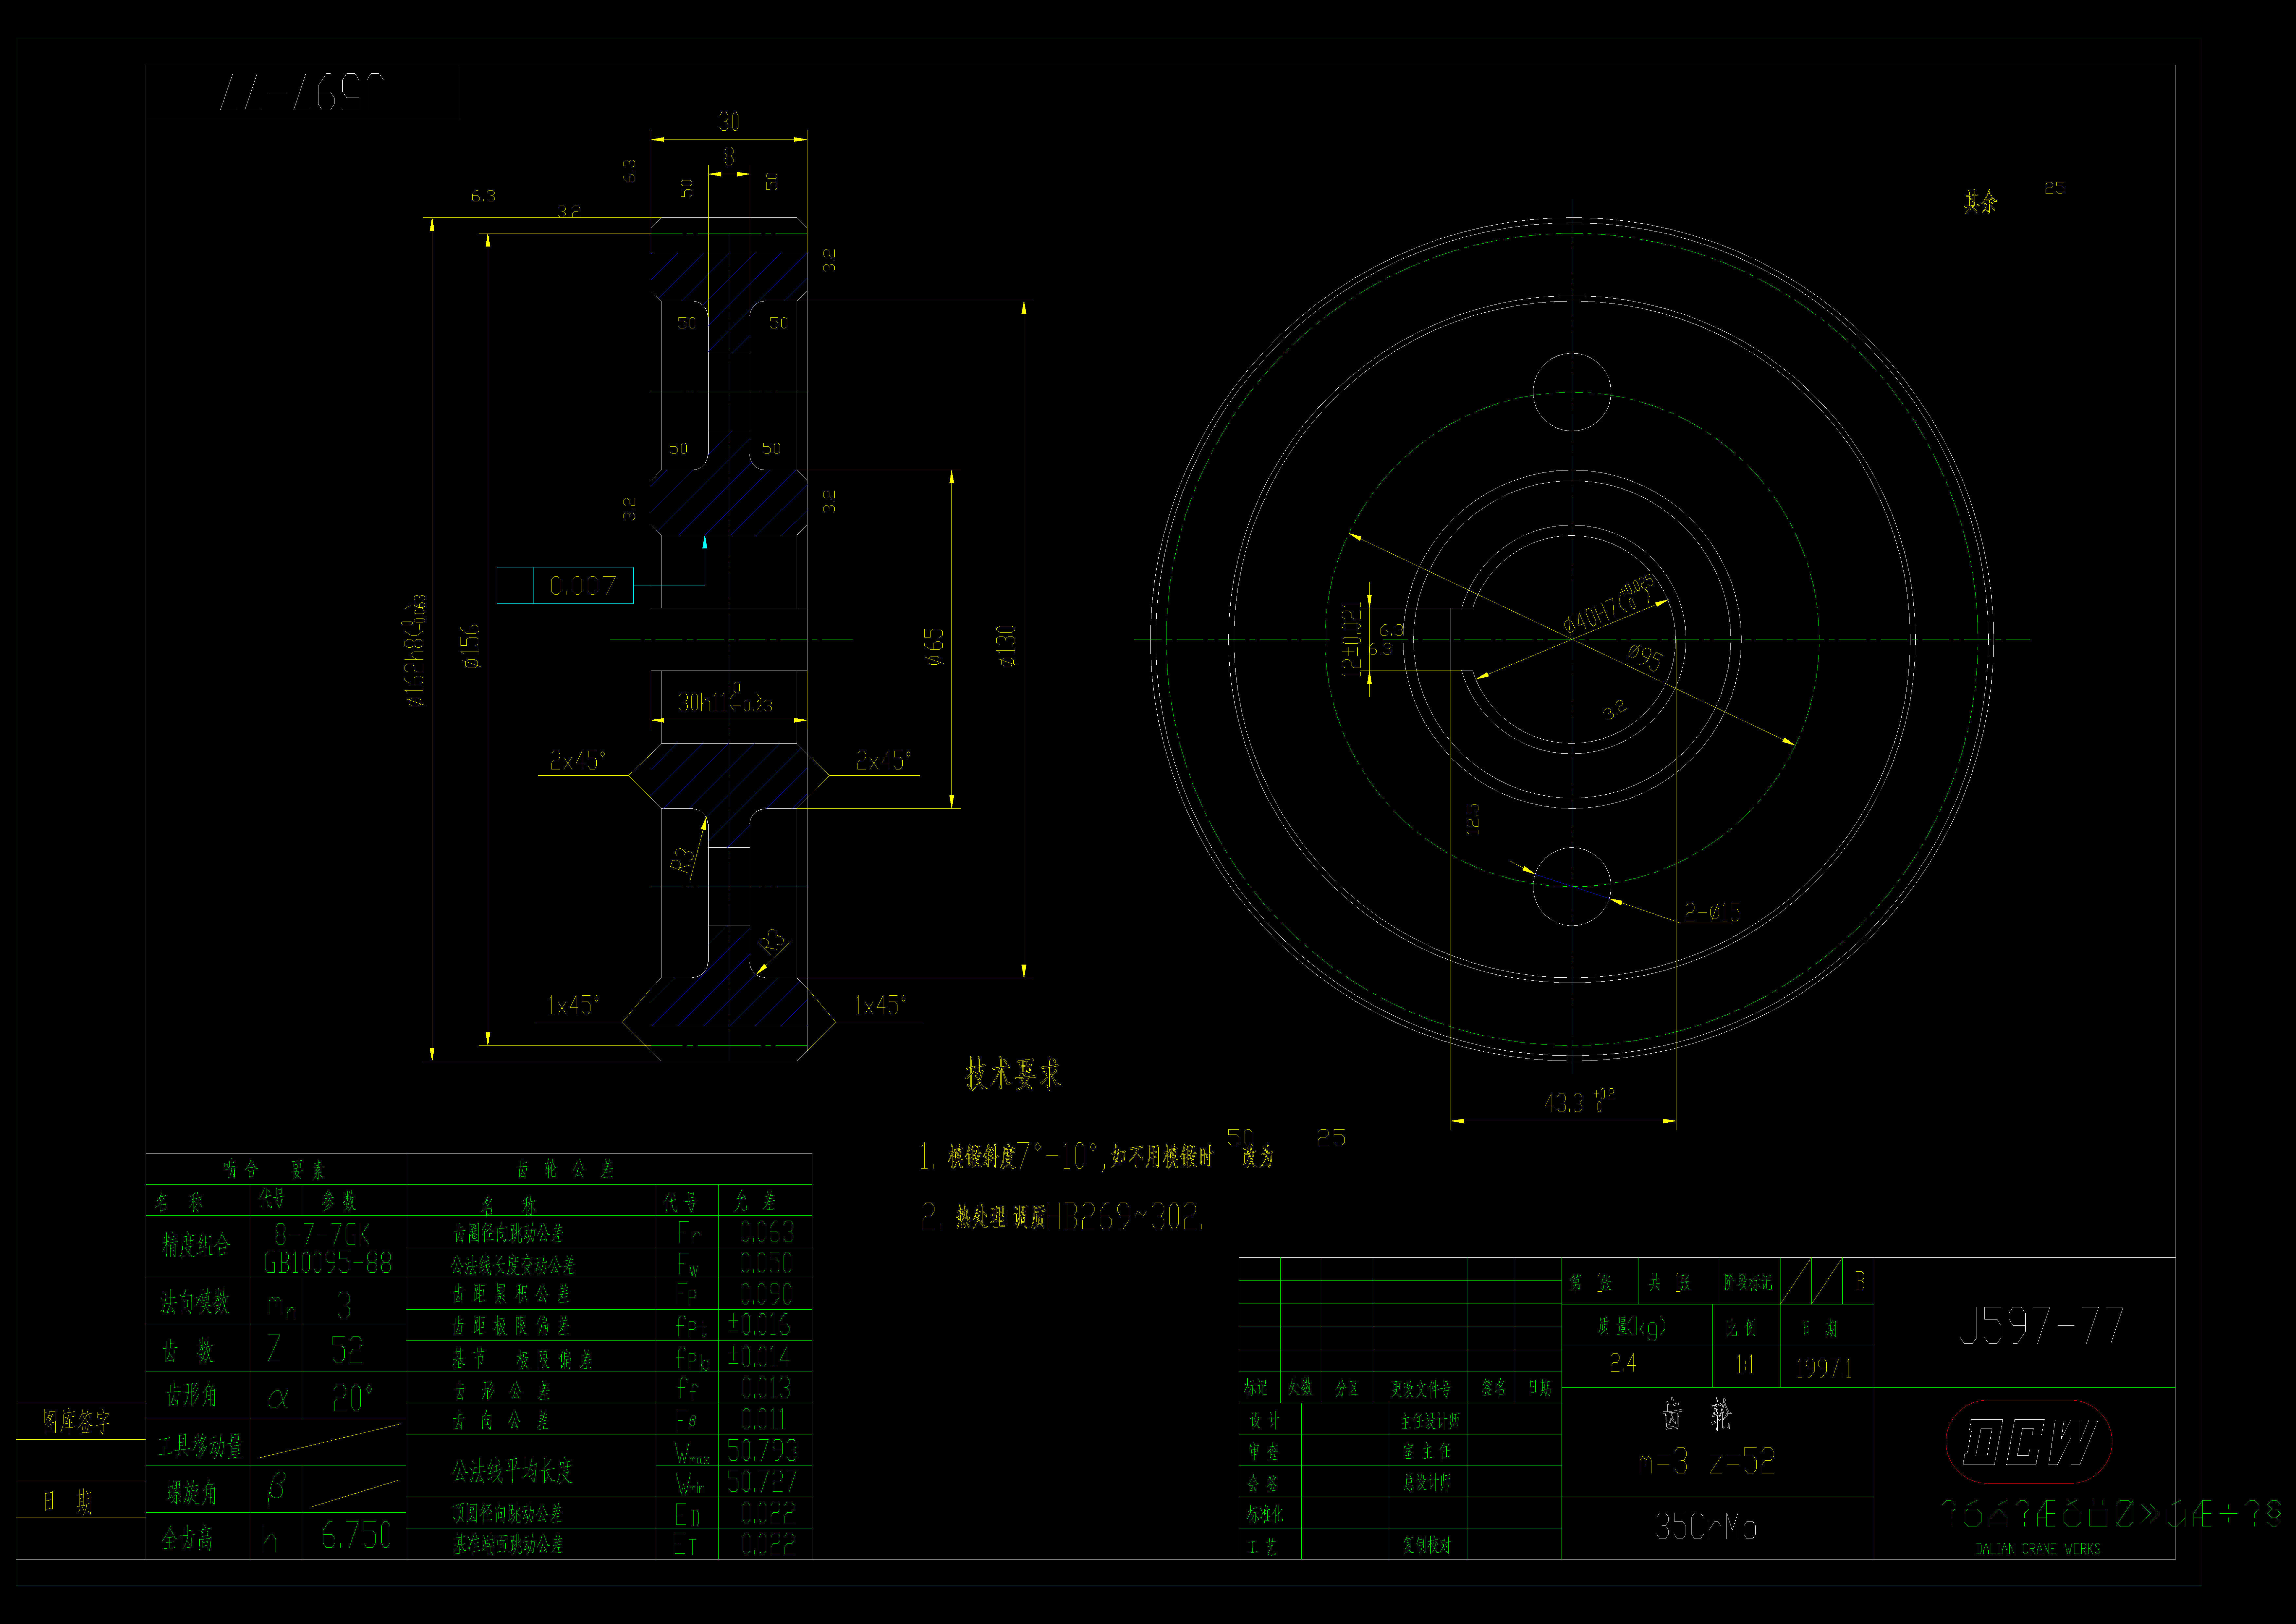Click the 总设计师 label
The height and width of the screenshot is (1624, 2296).
[x=1427, y=1483]
